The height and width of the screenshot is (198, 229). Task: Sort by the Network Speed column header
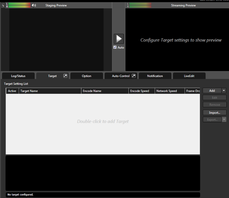pos(170,91)
